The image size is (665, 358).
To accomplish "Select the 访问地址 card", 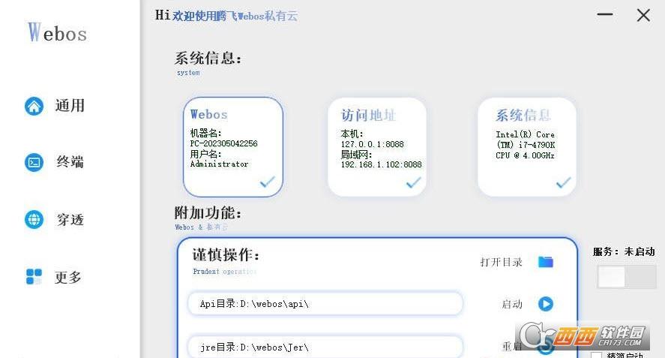I will point(377,147).
